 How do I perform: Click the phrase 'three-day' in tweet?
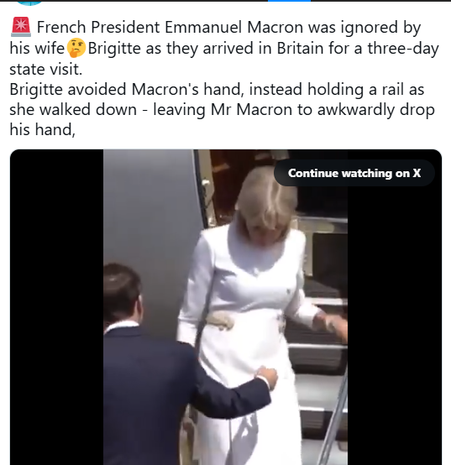click(x=403, y=49)
